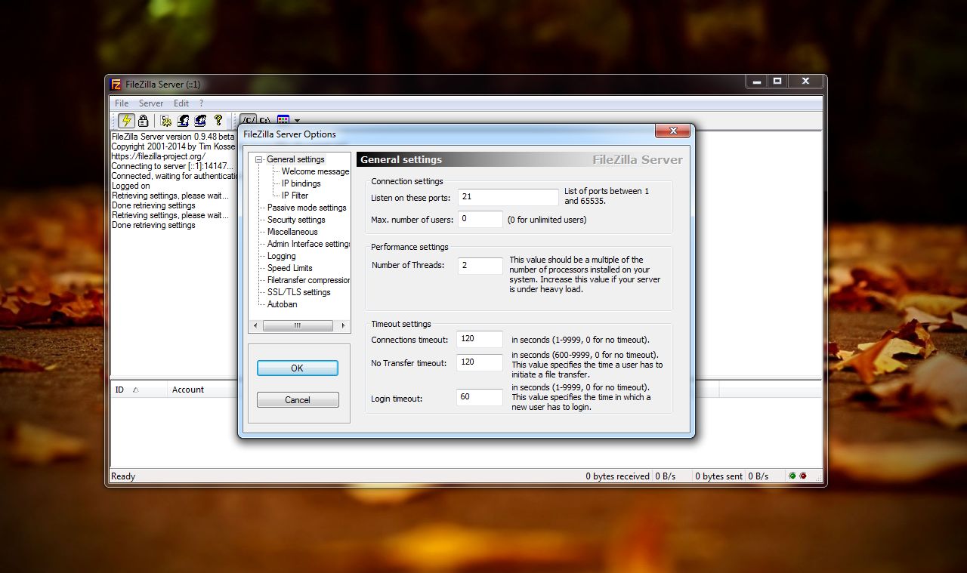
Task: Select Passive mode settings tree item
Action: (307, 208)
